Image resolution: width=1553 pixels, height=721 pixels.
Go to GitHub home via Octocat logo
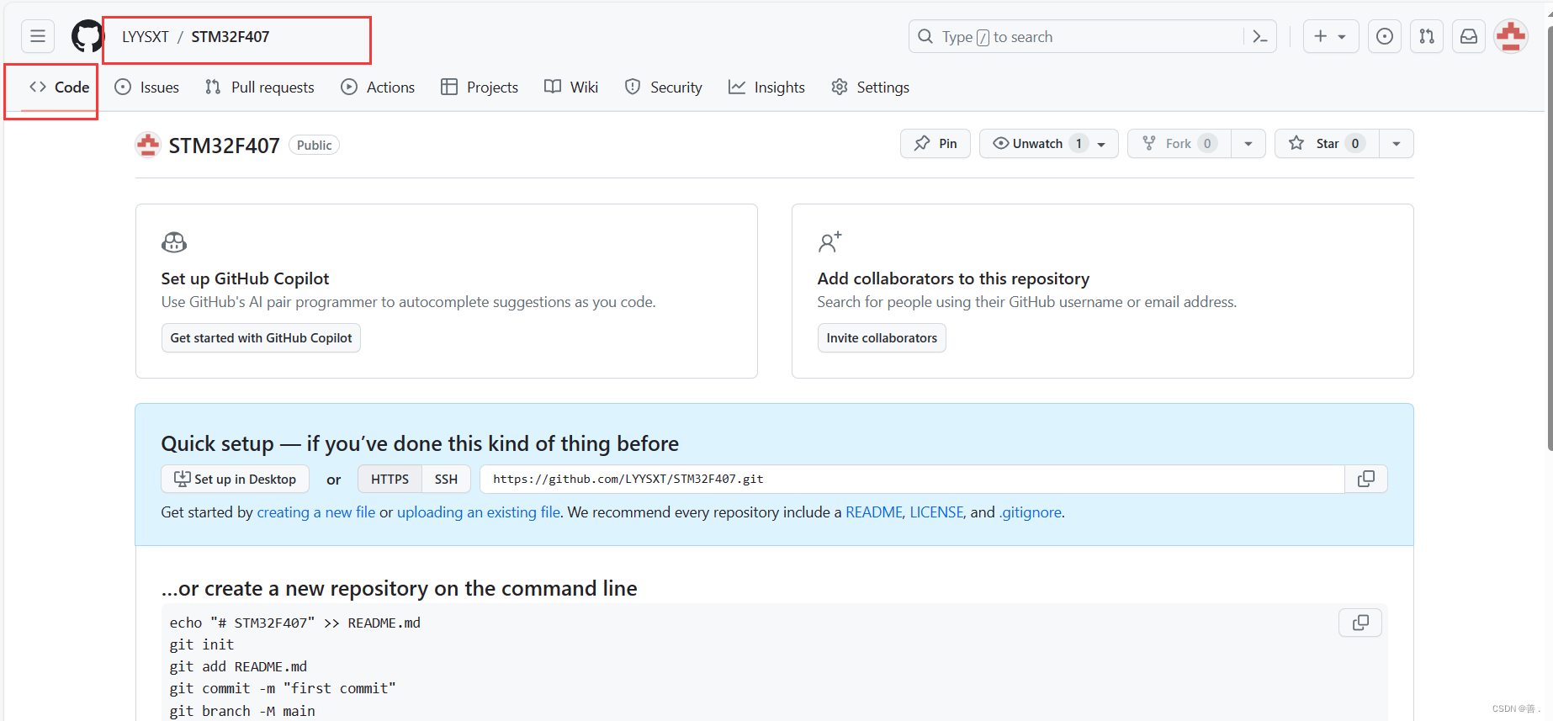[x=87, y=36]
